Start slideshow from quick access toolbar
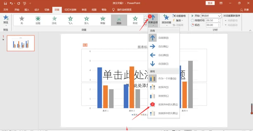Image resolution: width=253 pixels, height=131 pixels. [25, 3]
